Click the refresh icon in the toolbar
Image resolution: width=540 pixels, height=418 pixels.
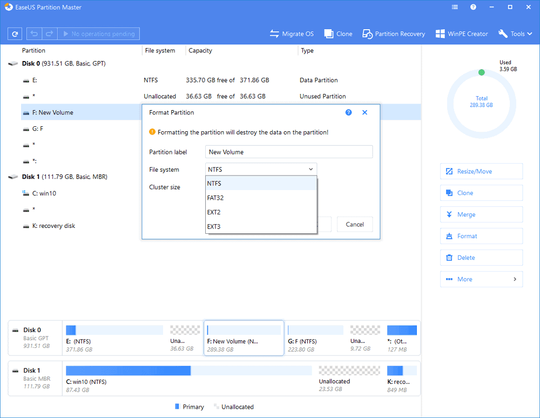point(16,33)
